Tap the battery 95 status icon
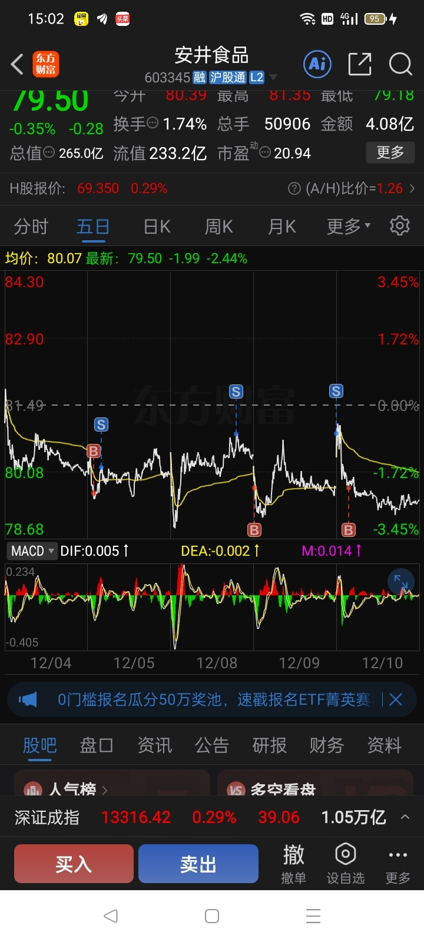Image resolution: width=424 pixels, height=942 pixels. click(376, 19)
